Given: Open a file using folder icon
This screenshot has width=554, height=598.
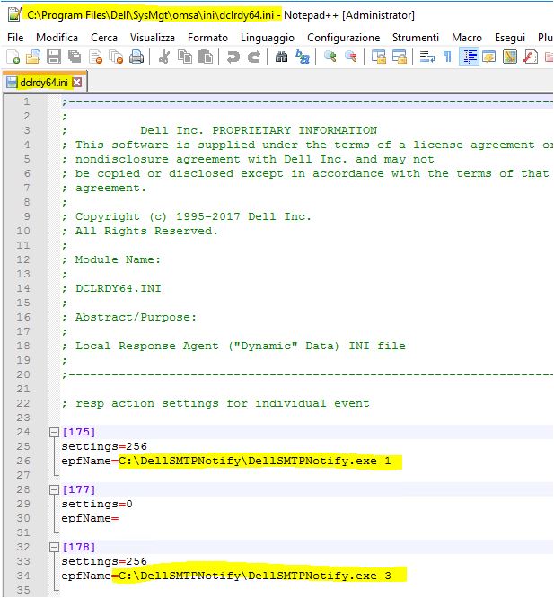Looking at the screenshot, I should coord(33,57).
